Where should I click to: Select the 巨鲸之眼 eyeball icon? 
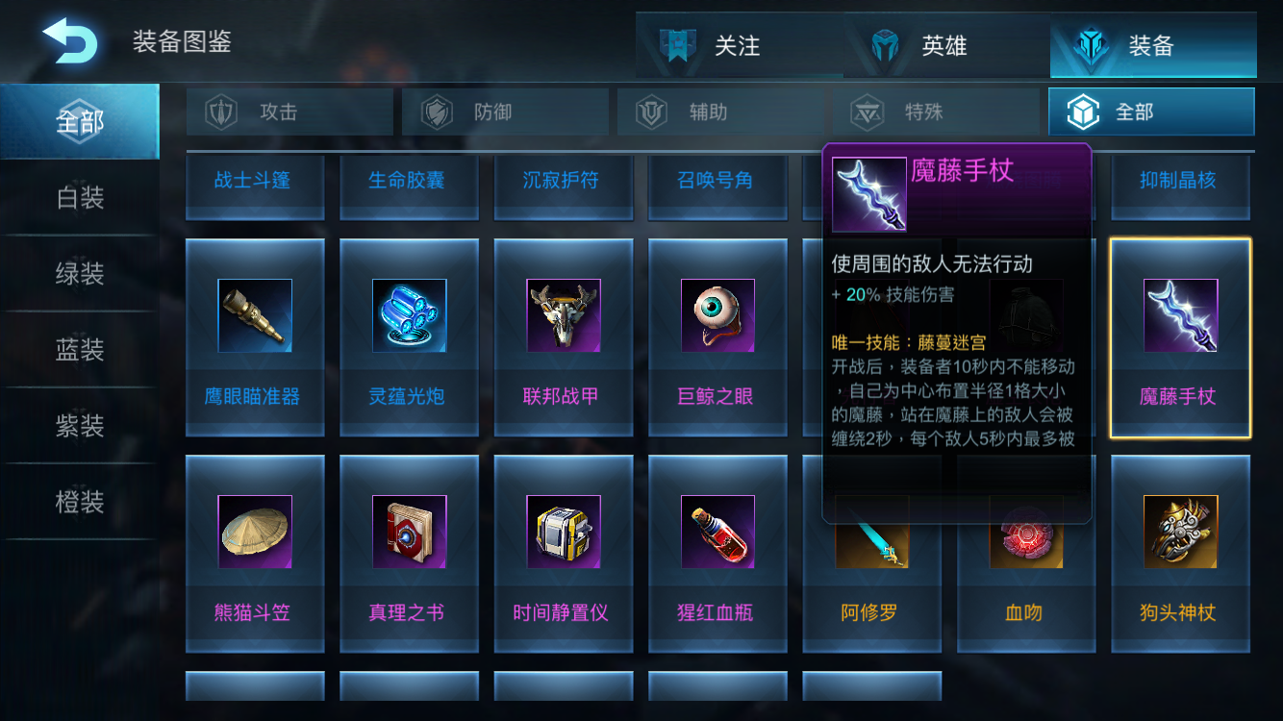717,316
